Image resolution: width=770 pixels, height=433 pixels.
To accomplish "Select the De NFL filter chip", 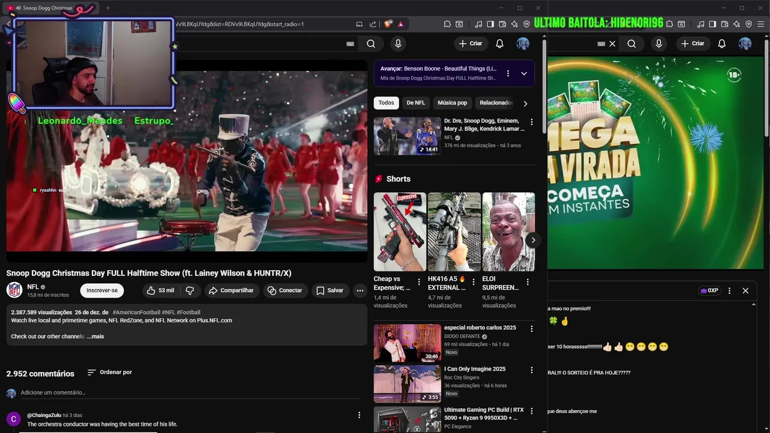I will click(416, 103).
